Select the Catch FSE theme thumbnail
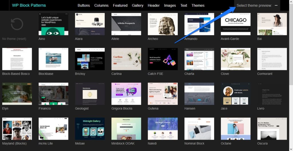 [x=163, y=59]
